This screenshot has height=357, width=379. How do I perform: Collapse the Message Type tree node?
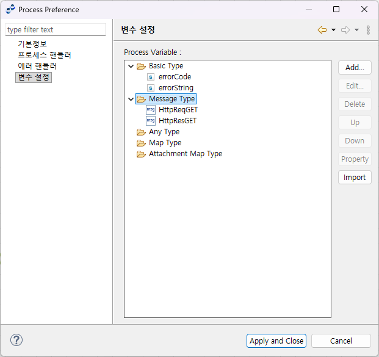coord(131,99)
